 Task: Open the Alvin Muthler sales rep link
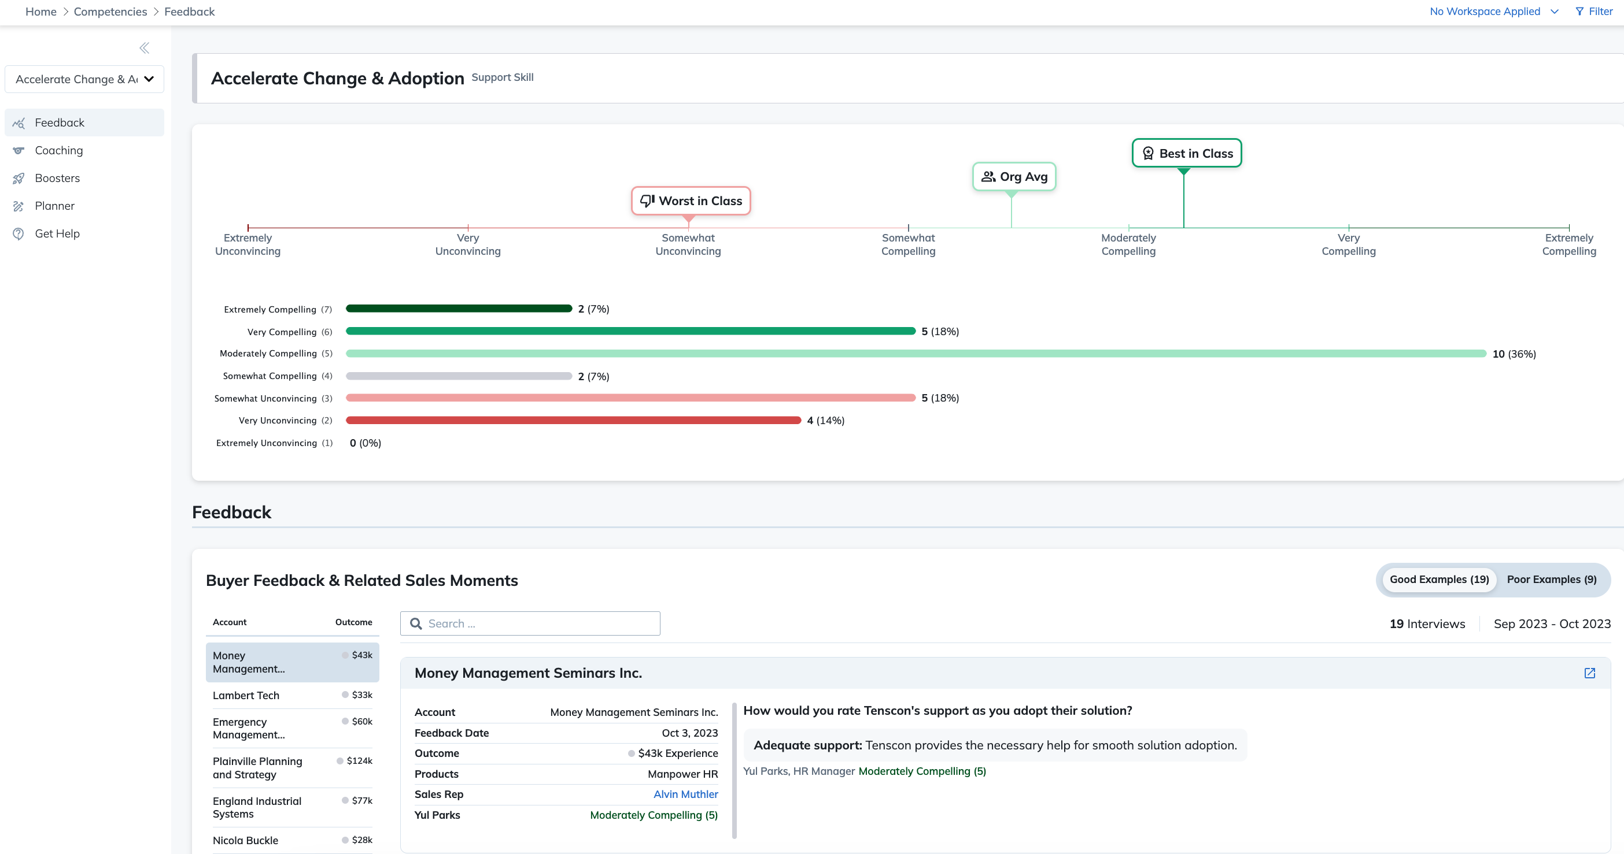685,794
